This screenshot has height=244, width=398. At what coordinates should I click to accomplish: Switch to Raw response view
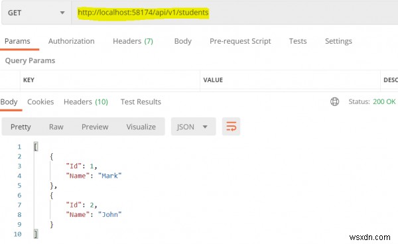pos(56,127)
